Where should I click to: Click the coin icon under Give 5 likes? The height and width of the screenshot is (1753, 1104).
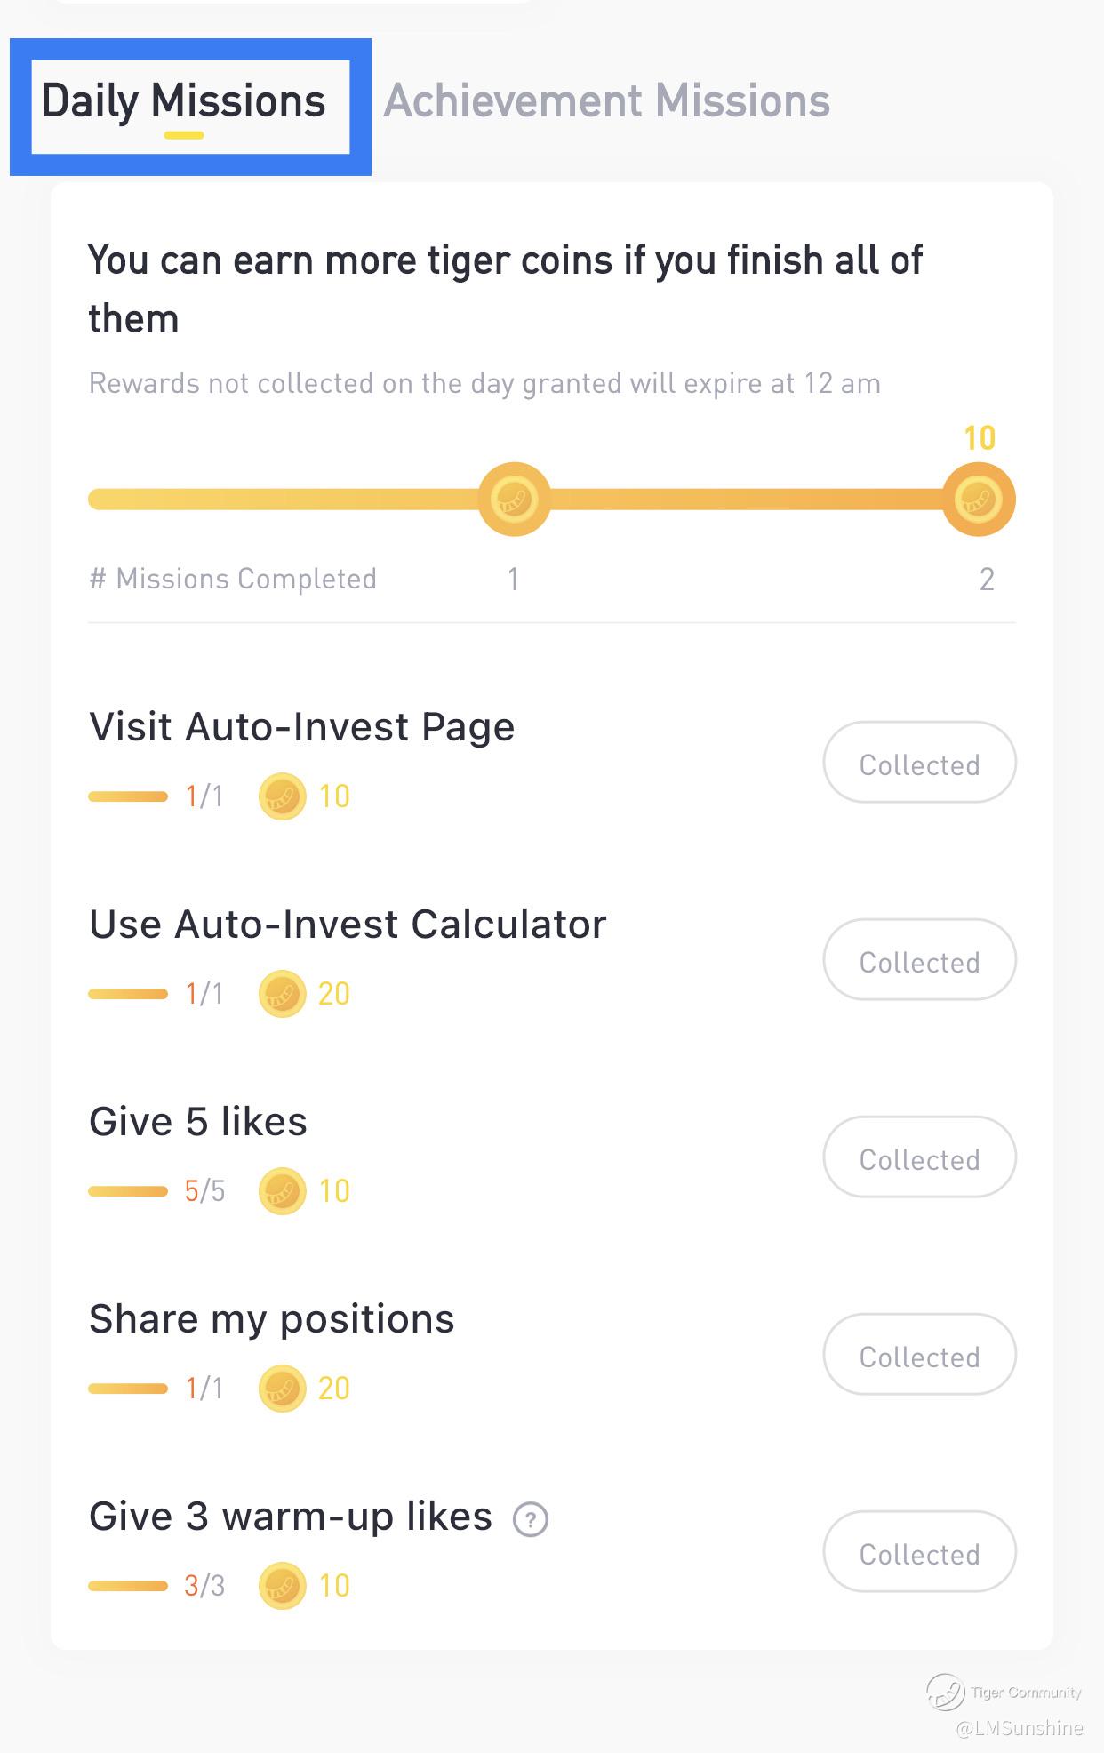(x=282, y=1191)
